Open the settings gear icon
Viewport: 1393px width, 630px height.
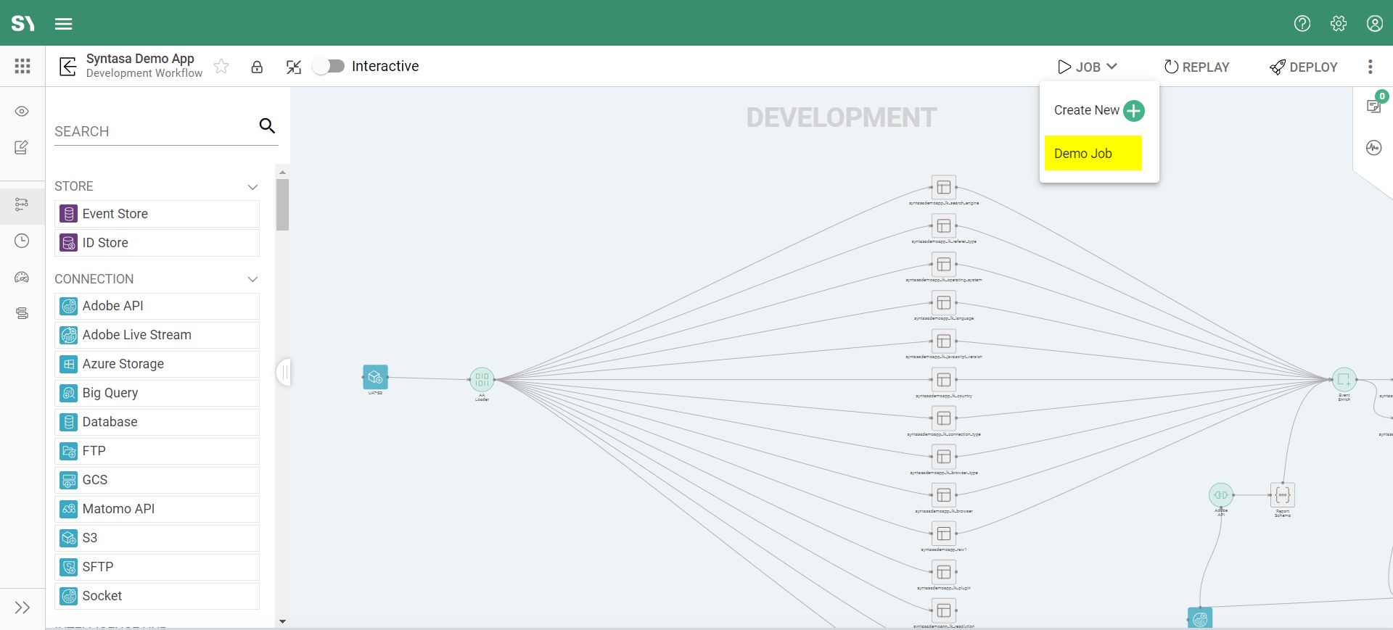(x=1339, y=24)
